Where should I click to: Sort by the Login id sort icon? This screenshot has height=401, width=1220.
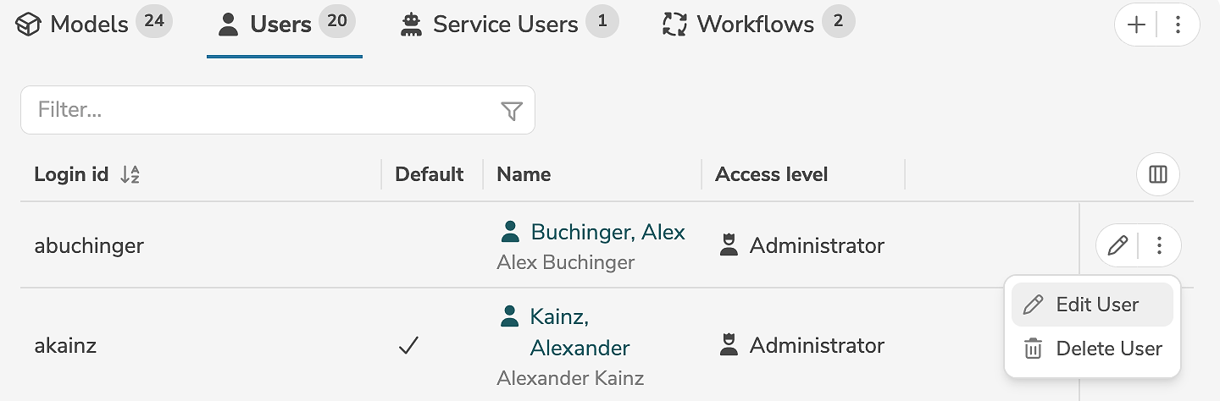coord(130,175)
